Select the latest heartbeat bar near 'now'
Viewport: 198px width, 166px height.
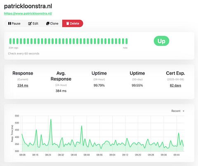[127, 41]
